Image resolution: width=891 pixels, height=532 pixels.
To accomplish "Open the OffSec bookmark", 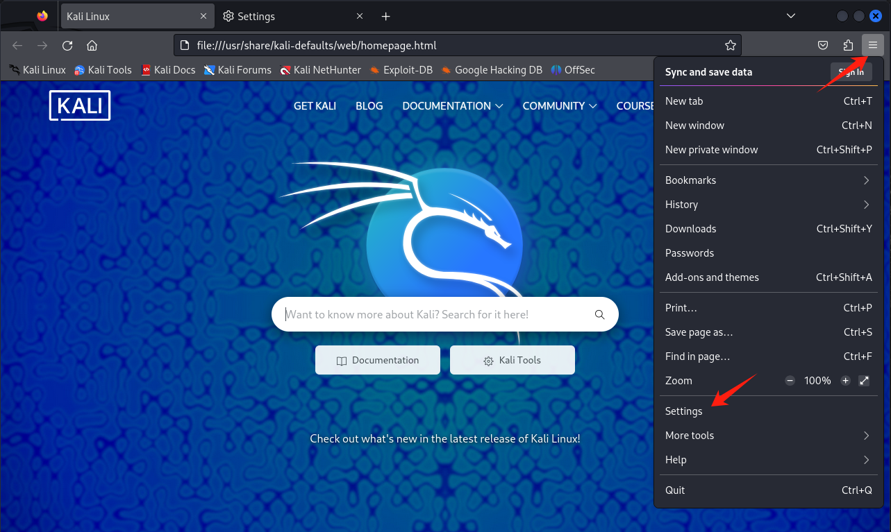I will [573, 69].
